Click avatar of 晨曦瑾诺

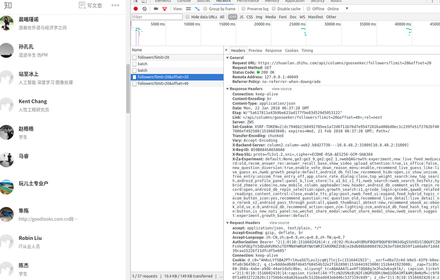click(x=7, y=23)
